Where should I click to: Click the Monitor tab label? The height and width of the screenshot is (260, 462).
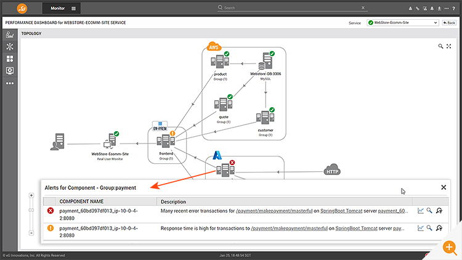tap(57, 8)
